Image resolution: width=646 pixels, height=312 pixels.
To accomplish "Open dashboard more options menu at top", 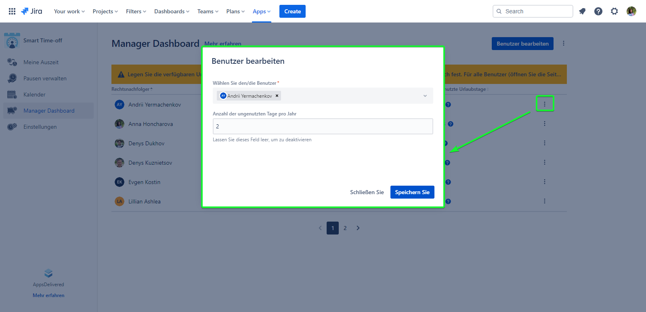I will (564, 43).
